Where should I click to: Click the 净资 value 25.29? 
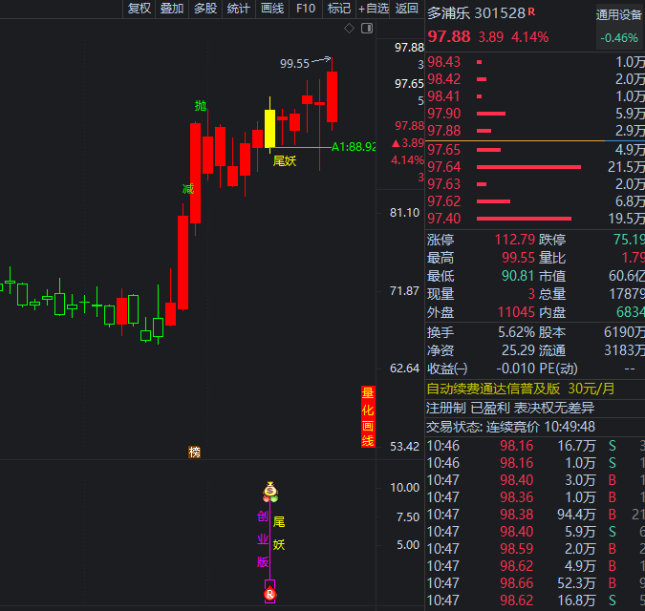pos(518,350)
